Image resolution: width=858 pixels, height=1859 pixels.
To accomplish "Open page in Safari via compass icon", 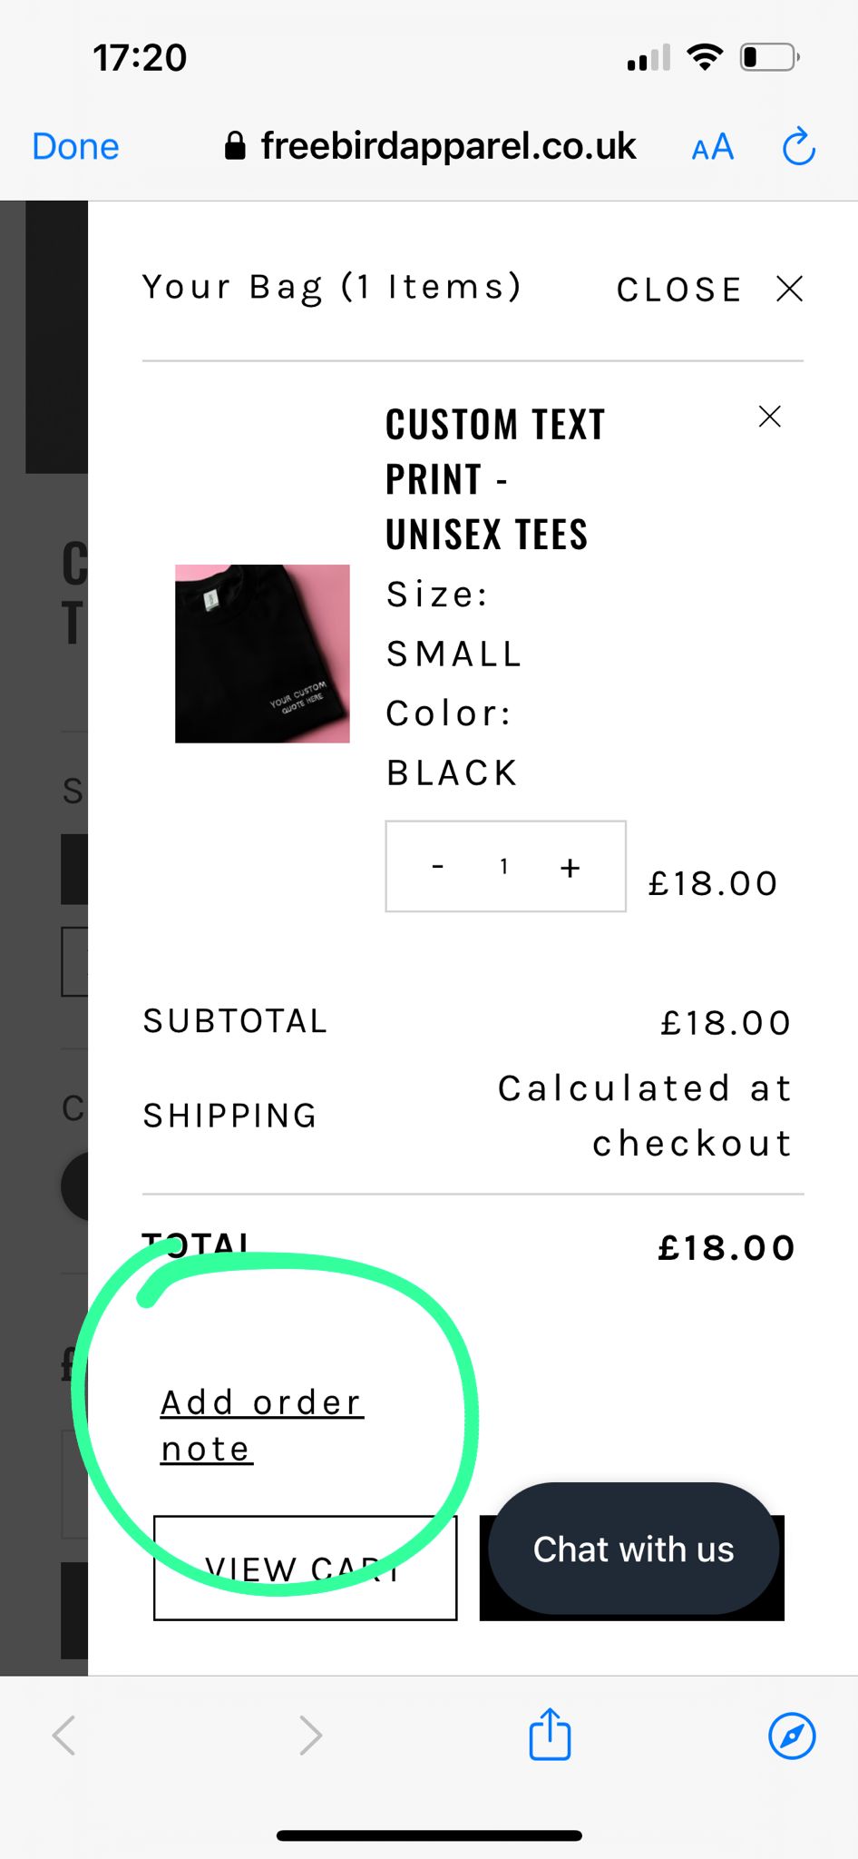I will [x=791, y=1736].
